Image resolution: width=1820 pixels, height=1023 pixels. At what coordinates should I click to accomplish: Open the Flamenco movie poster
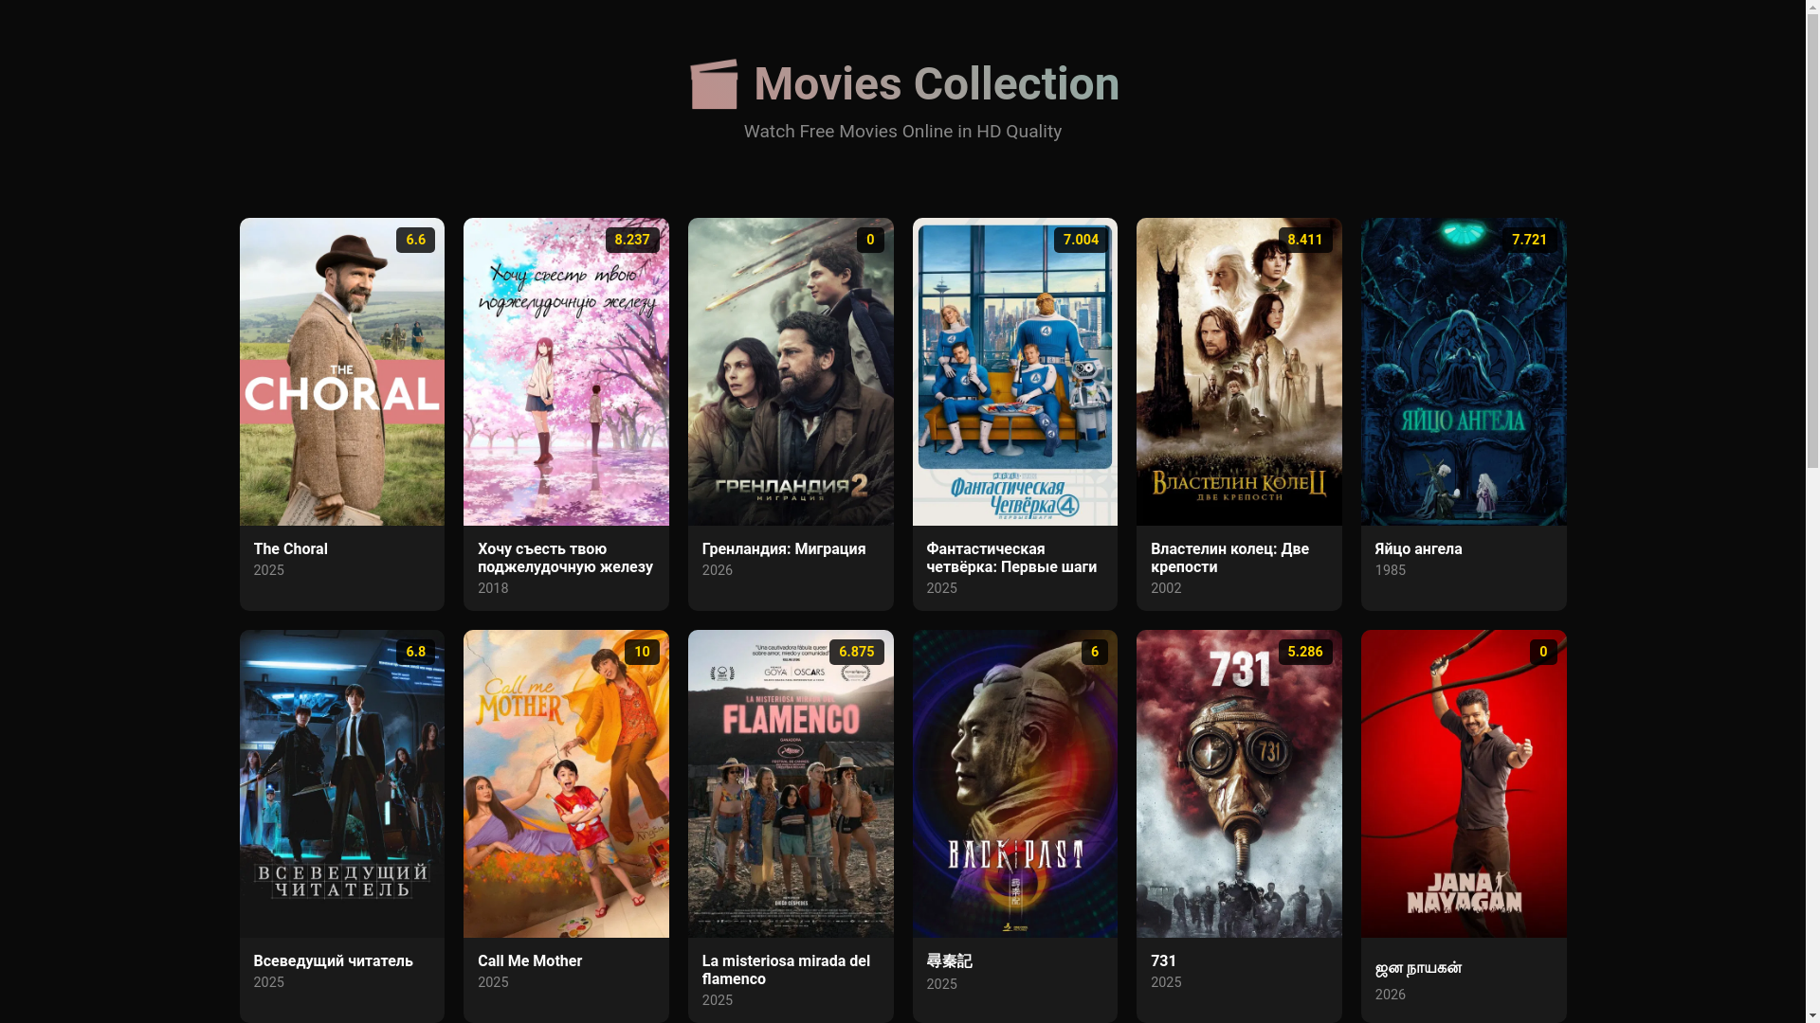tap(791, 783)
